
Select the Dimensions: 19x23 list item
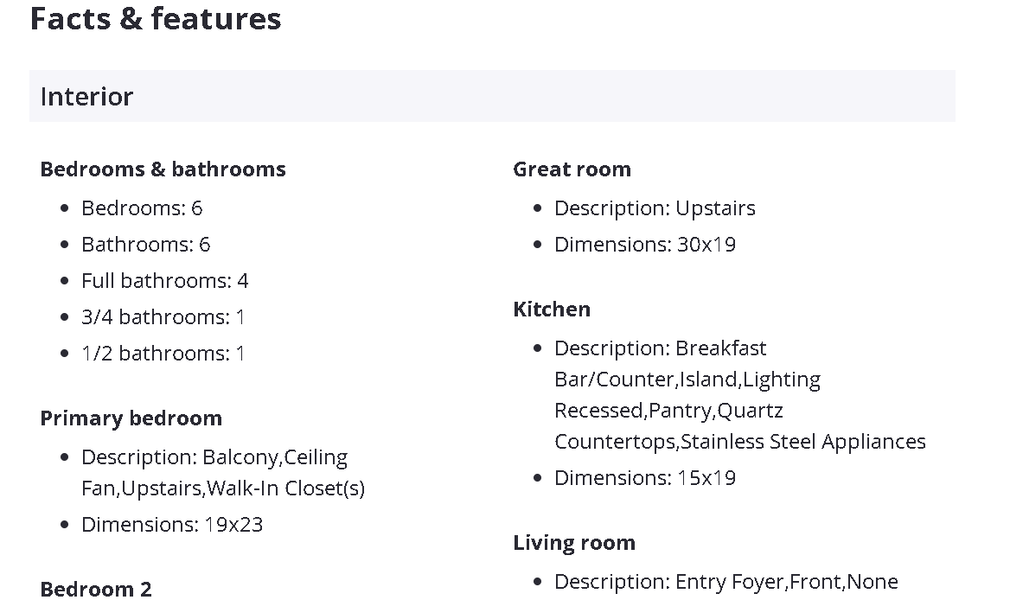click(x=172, y=525)
